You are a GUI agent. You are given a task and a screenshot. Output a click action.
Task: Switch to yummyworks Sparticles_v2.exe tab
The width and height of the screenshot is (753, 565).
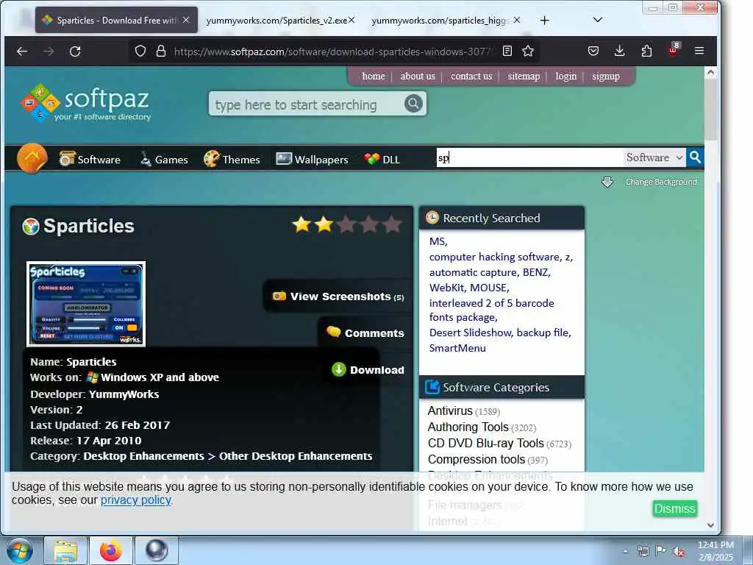276,20
